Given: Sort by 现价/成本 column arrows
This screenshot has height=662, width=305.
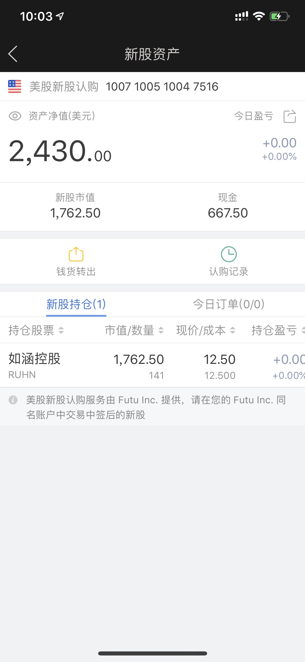Looking at the screenshot, I should pyautogui.click(x=233, y=330).
